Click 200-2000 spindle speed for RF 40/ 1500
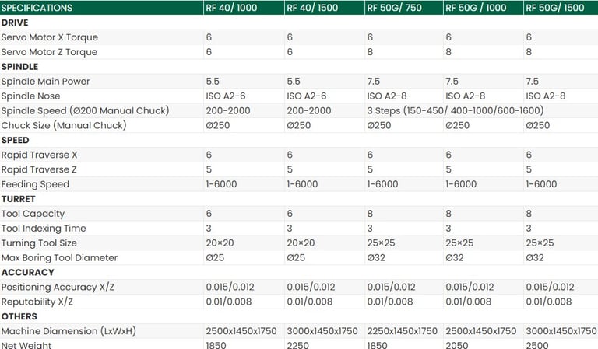 click(x=309, y=110)
